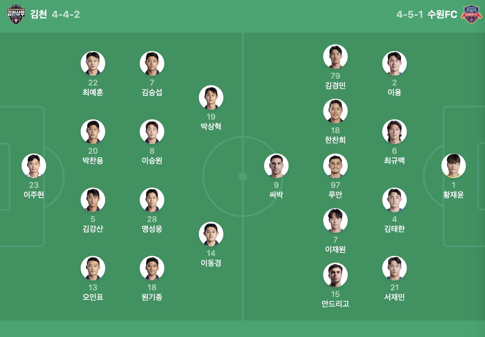
Task: Click 오인표's number 13 avatar
Action: [93, 268]
